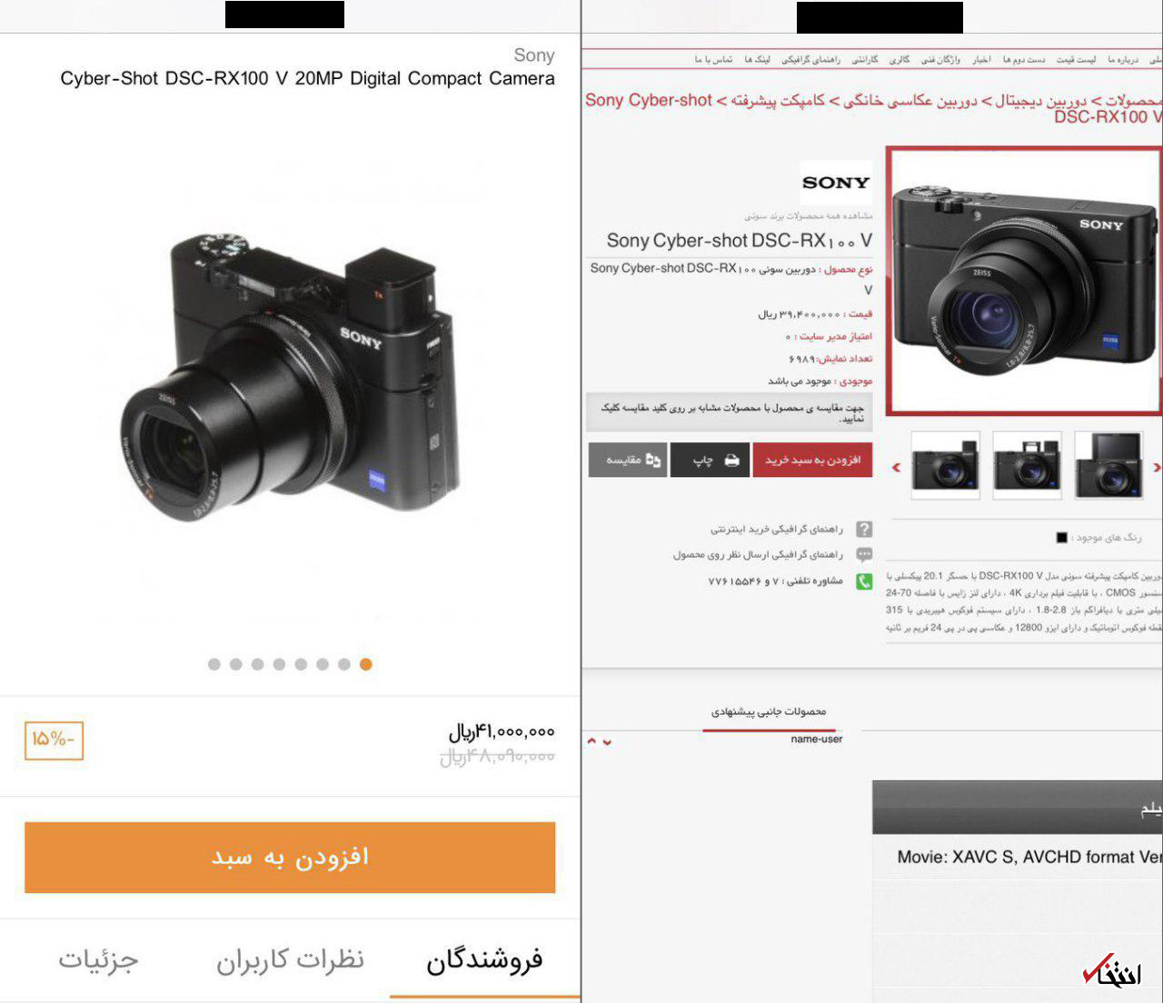
Task: Open the جزئیات details tab
Action: coord(98,959)
